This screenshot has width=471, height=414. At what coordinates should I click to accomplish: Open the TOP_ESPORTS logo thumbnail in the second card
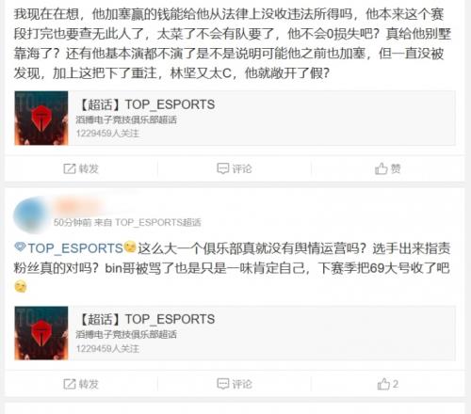coord(41,333)
